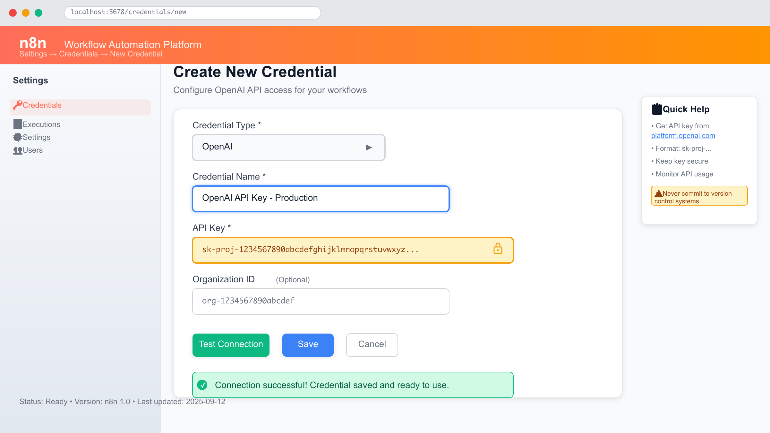Click the Quick Help heading
The image size is (770, 433).
coord(686,109)
